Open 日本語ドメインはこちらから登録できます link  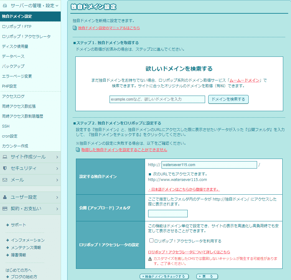pyautogui.click(x=184, y=189)
